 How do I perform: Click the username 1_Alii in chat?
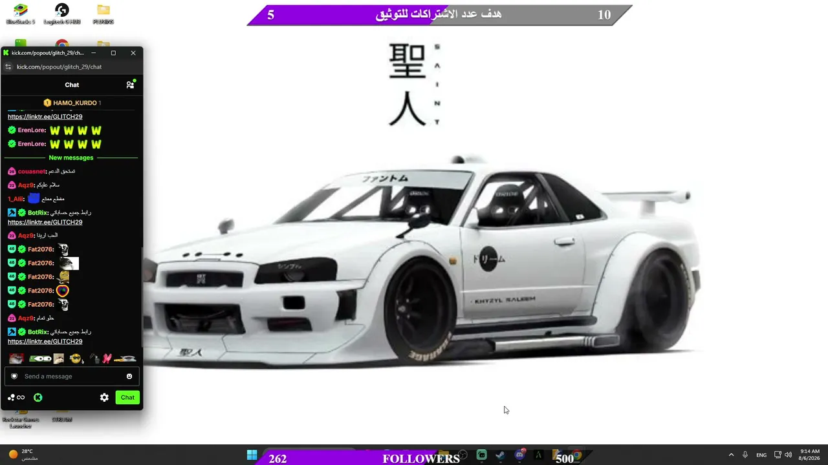[16, 199]
